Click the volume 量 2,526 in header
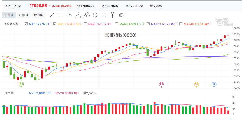Image resolution: width=242 pixels, height=116 pixels. tap(156, 6)
